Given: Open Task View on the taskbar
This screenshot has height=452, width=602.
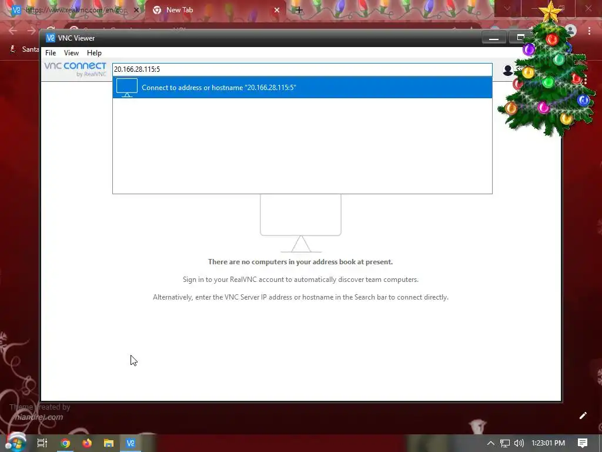Looking at the screenshot, I should click(x=42, y=443).
